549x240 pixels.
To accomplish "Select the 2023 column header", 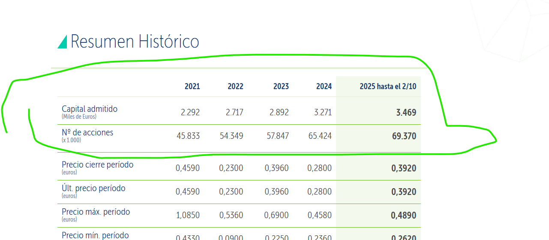I will click(281, 87).
